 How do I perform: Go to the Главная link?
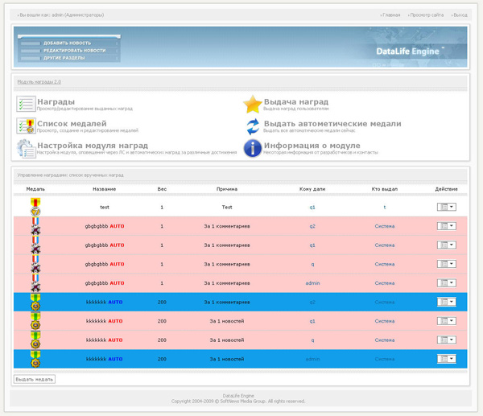[391, 14]
